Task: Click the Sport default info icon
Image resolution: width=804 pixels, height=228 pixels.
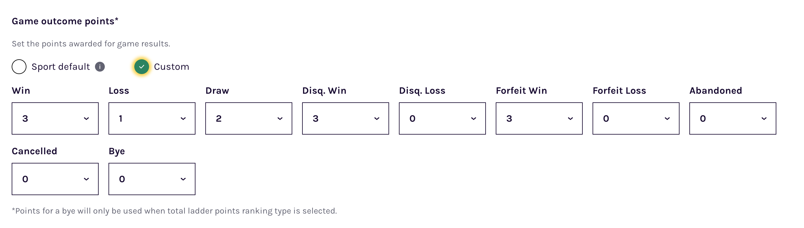Action: pos(100,67)
